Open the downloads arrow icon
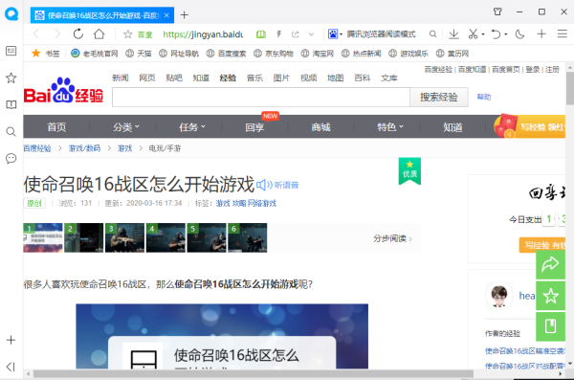The image size is (574, 380). point(453,34)
